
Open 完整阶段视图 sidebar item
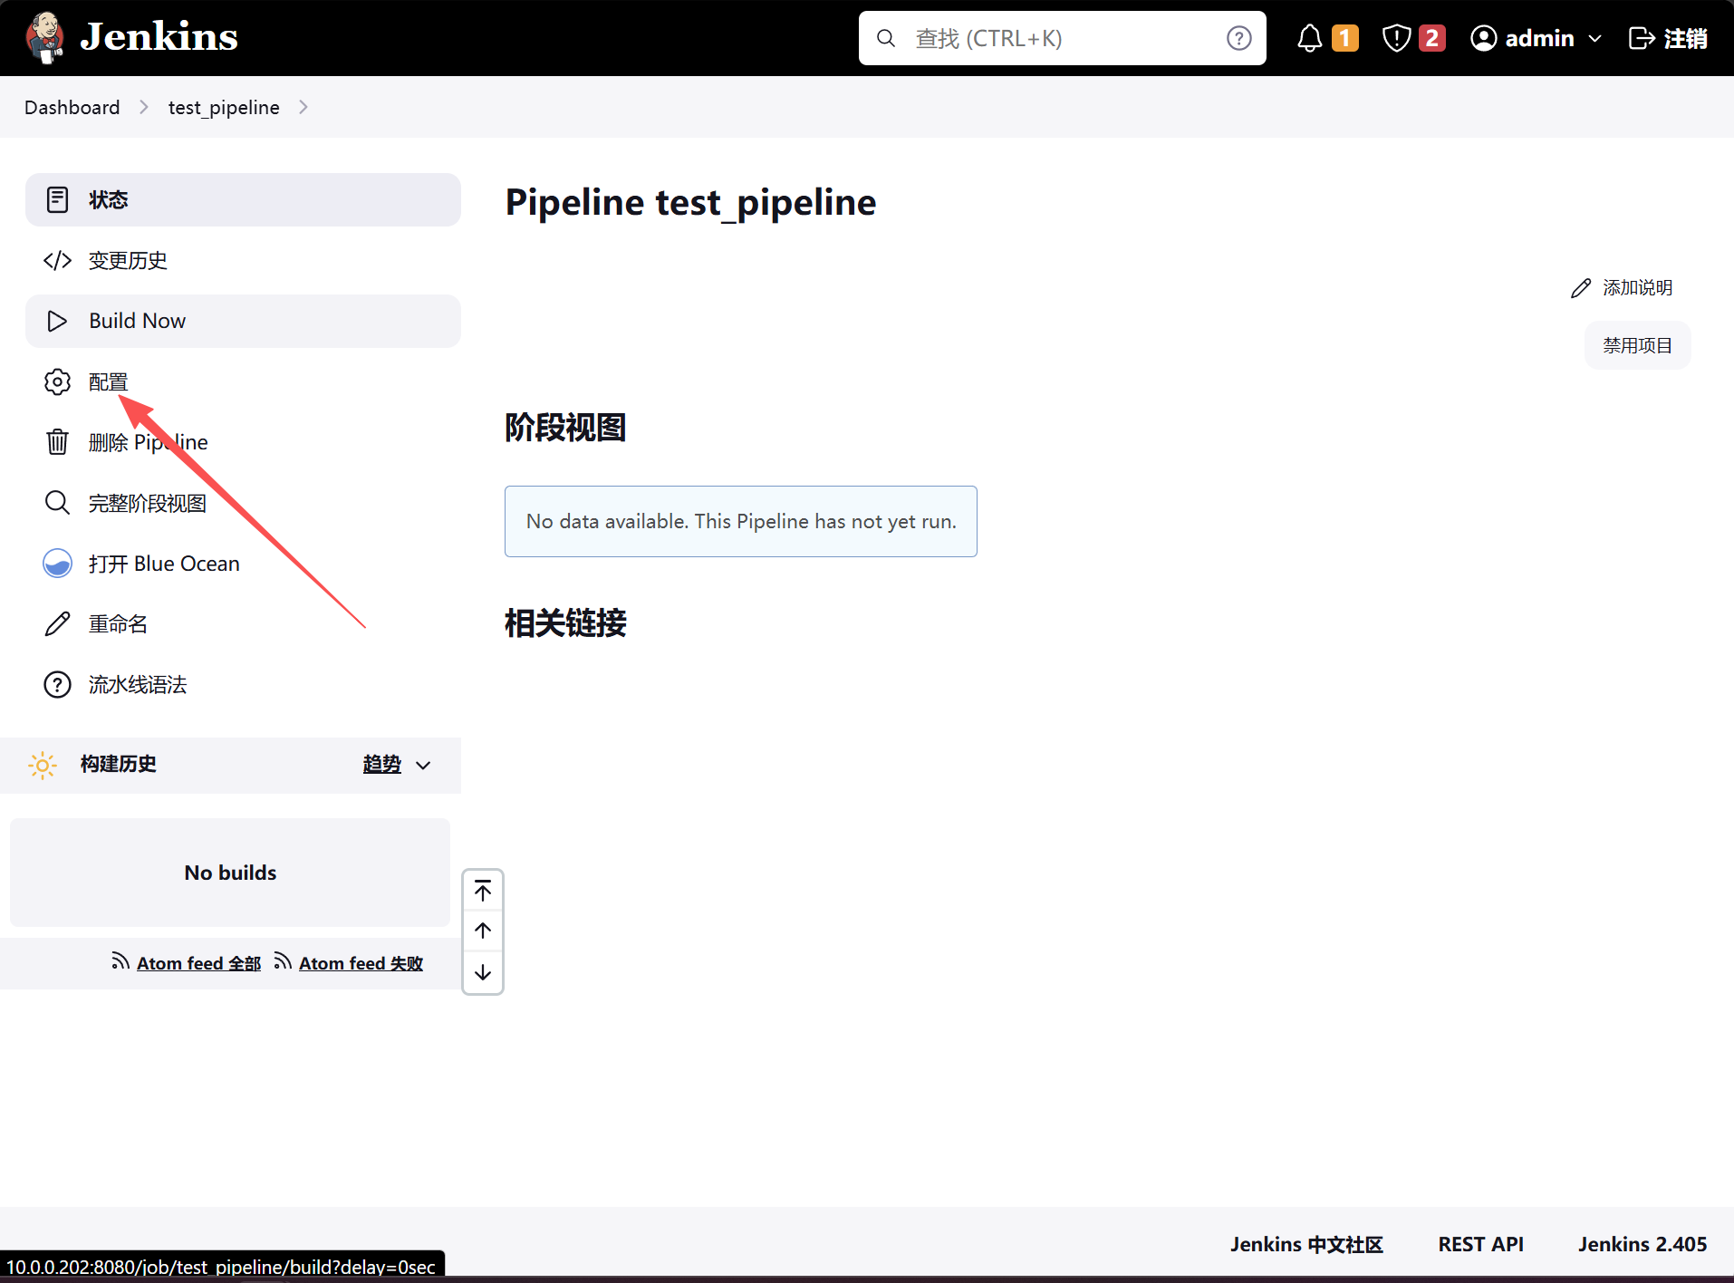(x=243, y=503)
